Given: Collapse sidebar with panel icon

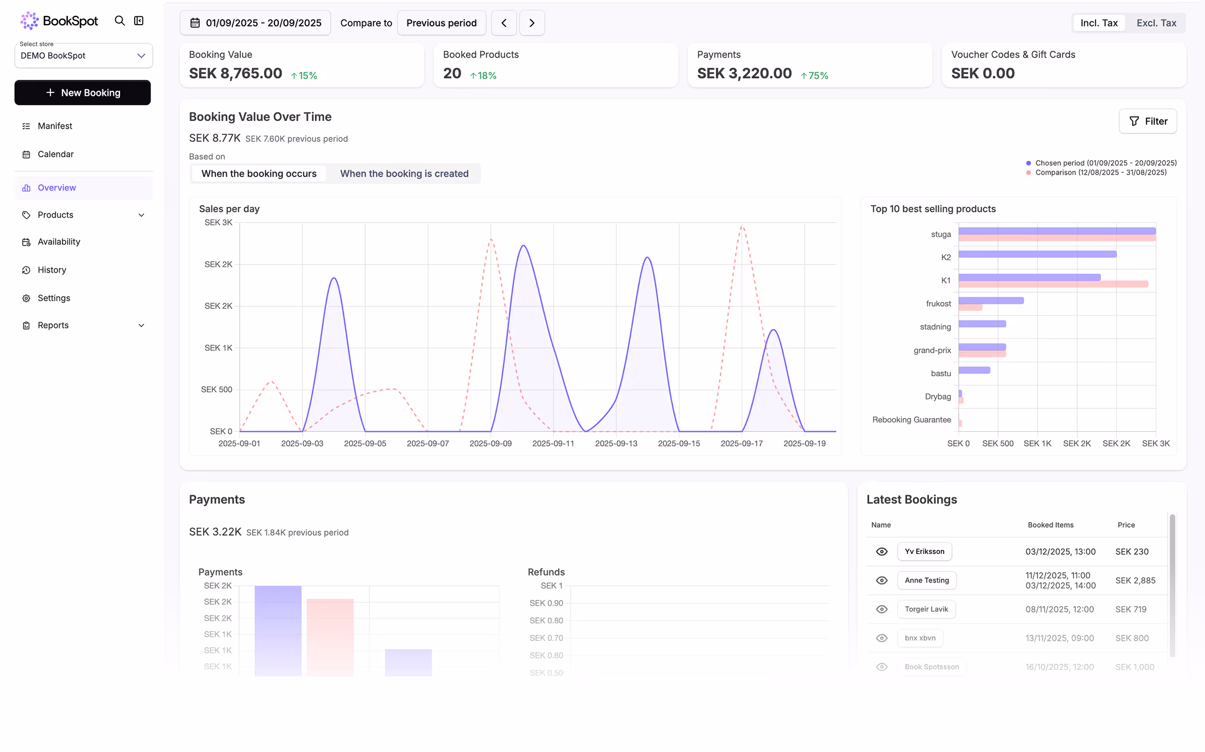Looking at the screenshot, I should pyautogui.click(x=139, y=21).
